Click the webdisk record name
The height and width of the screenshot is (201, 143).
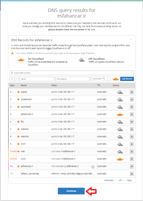coord(25,129)
